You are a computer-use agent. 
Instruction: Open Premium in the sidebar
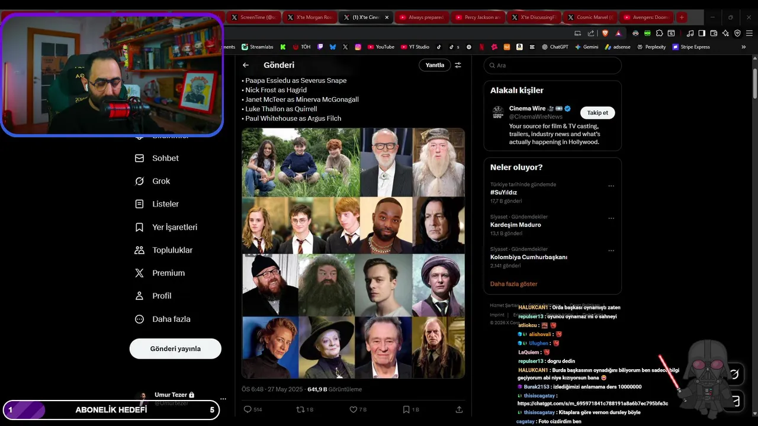(160, 273)
